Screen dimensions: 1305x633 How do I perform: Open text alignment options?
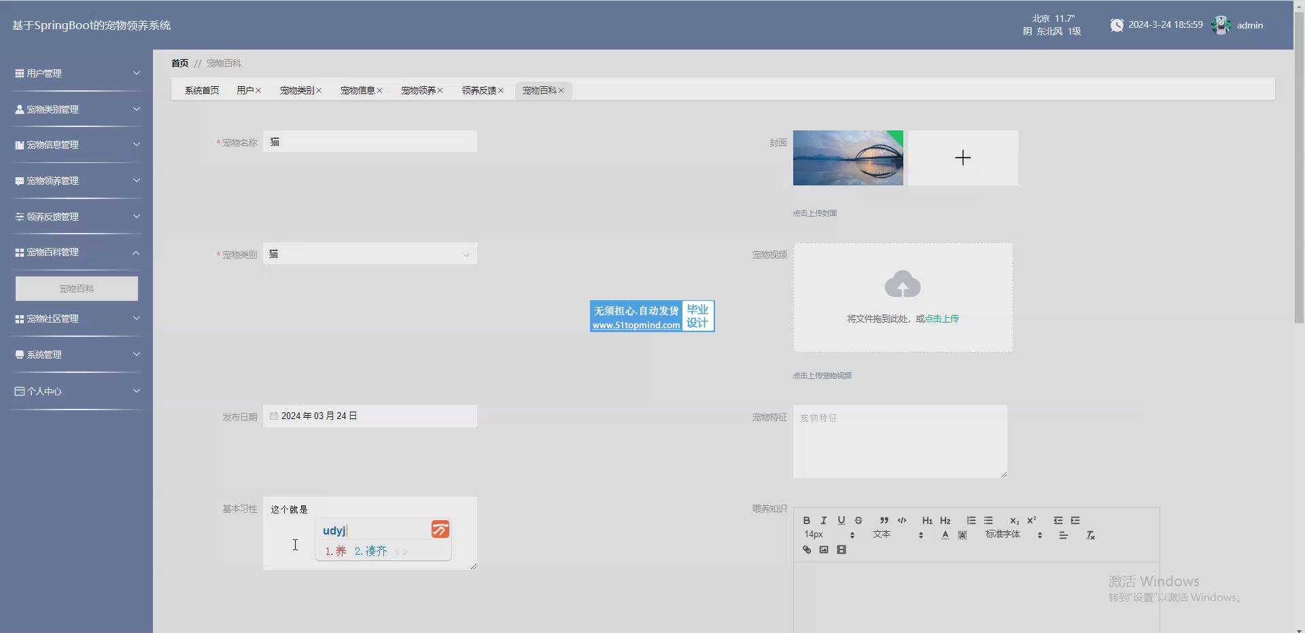1064,535
